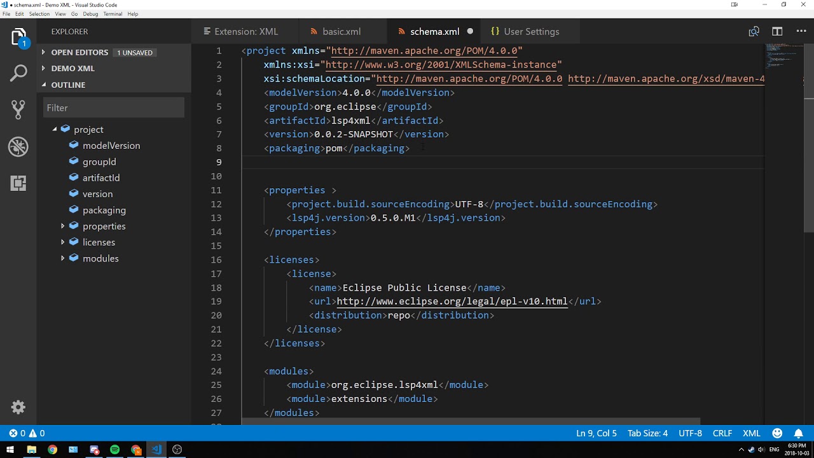The image size is (814, 458).
Task: Click Ln 9, Col 5 in status bar
Action: pos(597,433)
